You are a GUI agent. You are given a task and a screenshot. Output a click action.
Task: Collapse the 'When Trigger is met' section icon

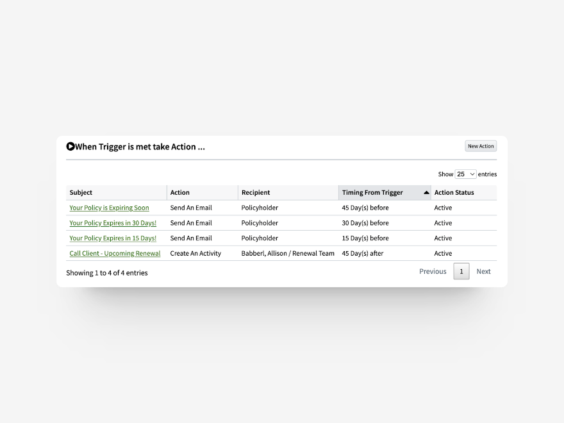click(70, 145)
